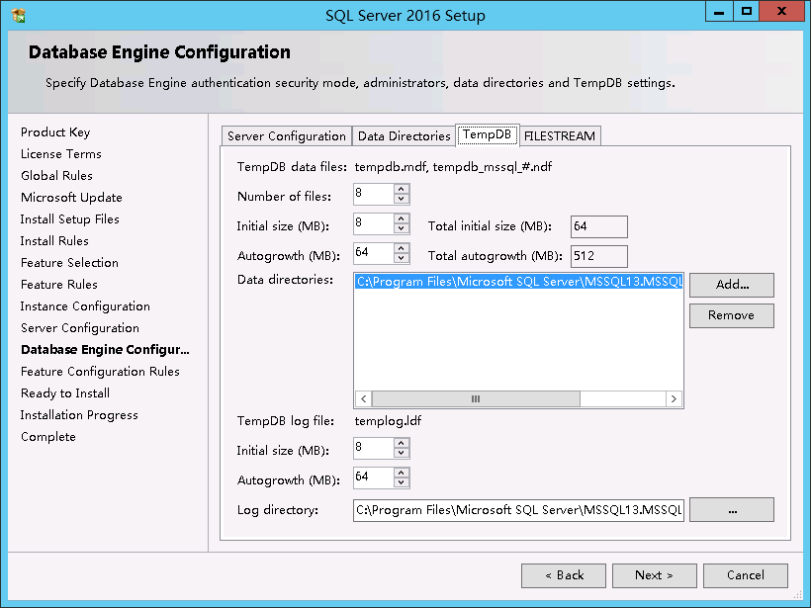Image resolution: width=811 pixels, height=608 pixels.
Task: Select Installation Progress step in sidebar
Action: tap(79, 415)
